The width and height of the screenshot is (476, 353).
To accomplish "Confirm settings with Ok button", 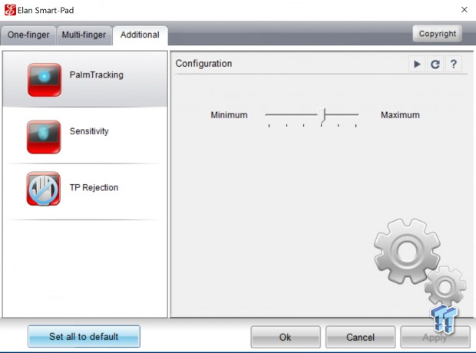I will [x=286, y=337].
